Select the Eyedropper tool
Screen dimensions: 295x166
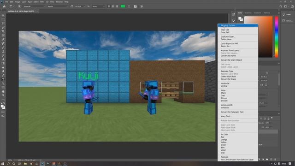pos(3,39)
